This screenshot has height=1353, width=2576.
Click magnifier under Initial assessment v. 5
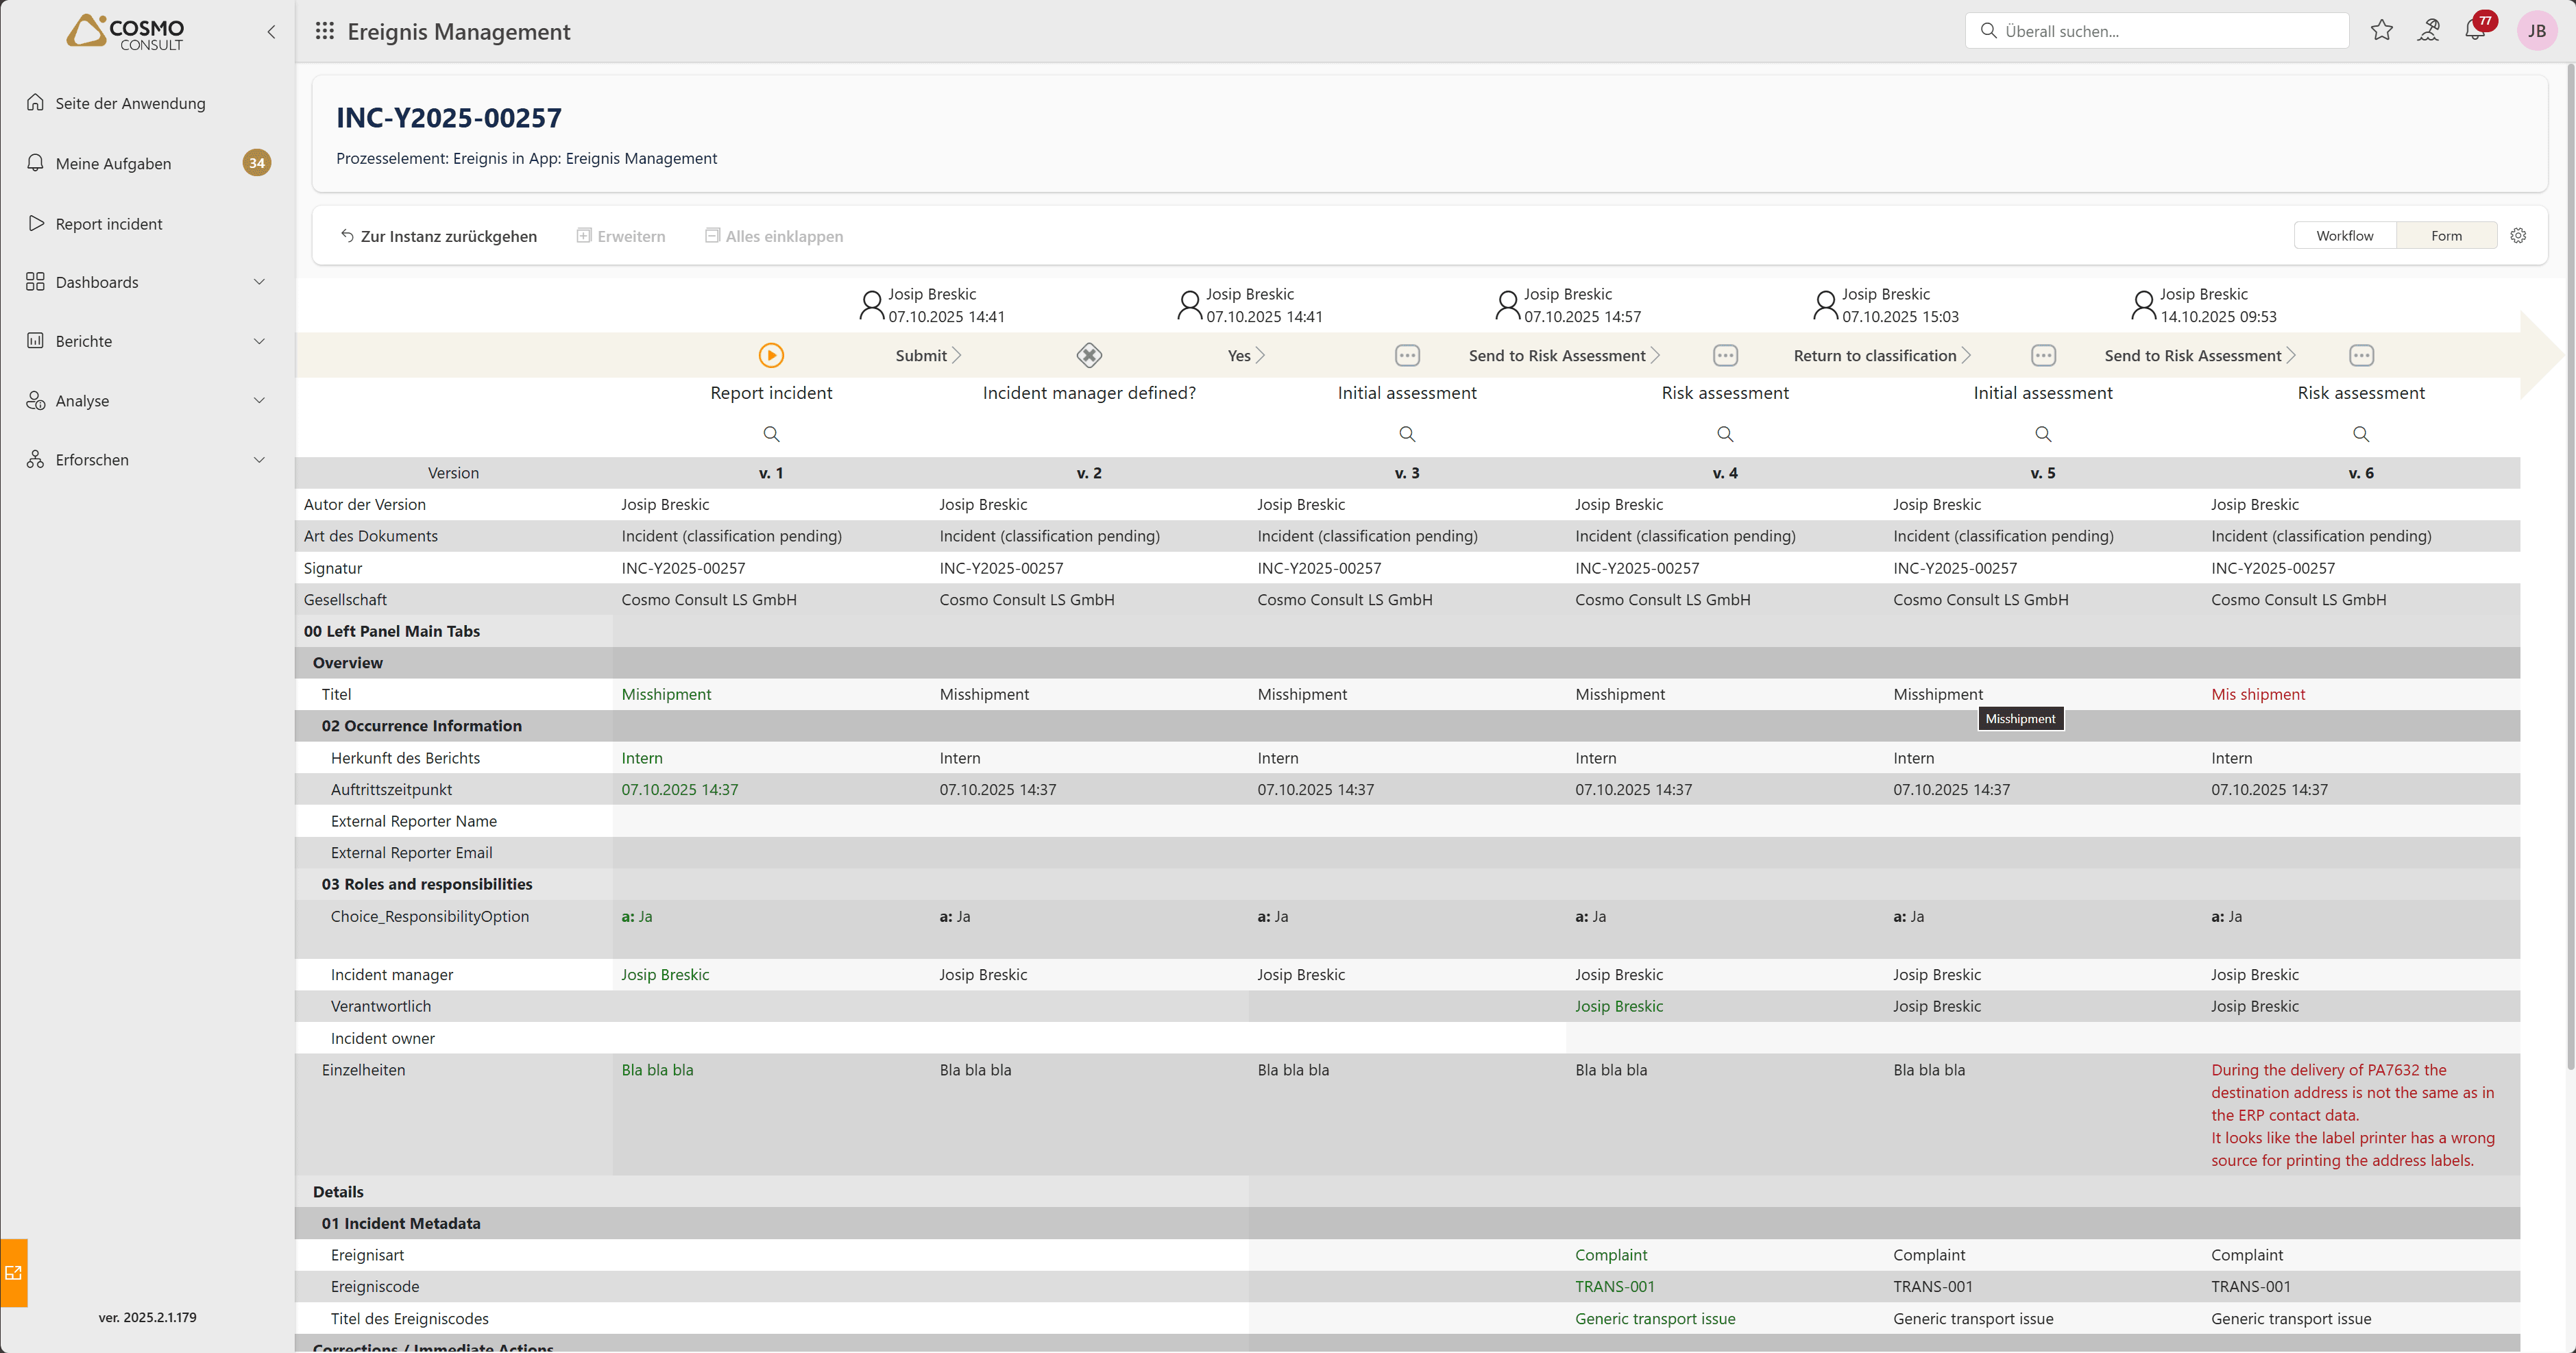pos(2043,434)
